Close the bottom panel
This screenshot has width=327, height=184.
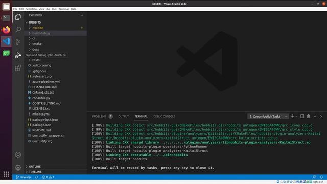321,116
